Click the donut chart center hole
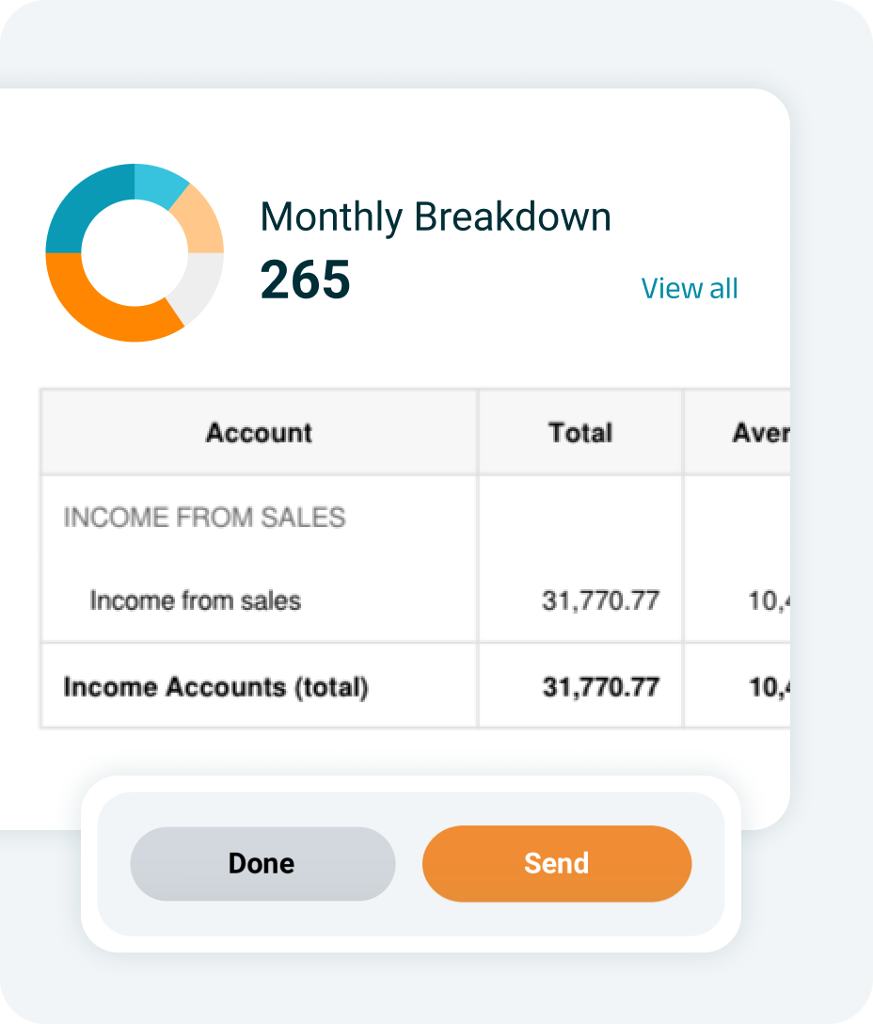This screenshot has height=1024, width=873. [135, 253]
